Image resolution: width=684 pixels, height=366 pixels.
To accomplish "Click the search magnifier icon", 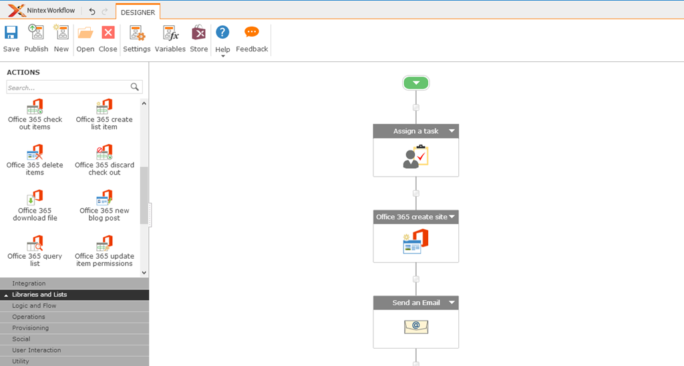I will click(x=135, y=87).
